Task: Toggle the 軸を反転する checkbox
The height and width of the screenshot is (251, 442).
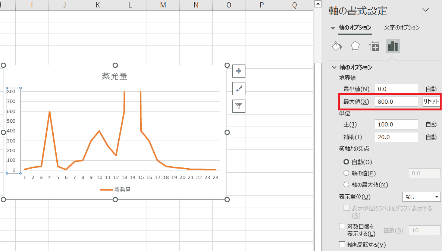Action: coord(342,245)
